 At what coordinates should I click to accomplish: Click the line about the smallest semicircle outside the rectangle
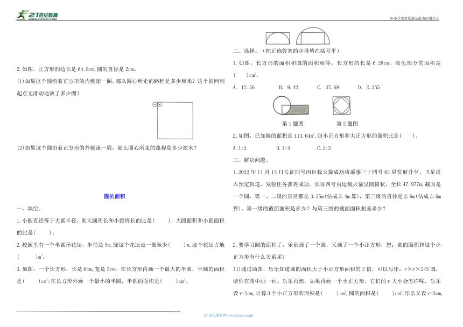(103, 281)
